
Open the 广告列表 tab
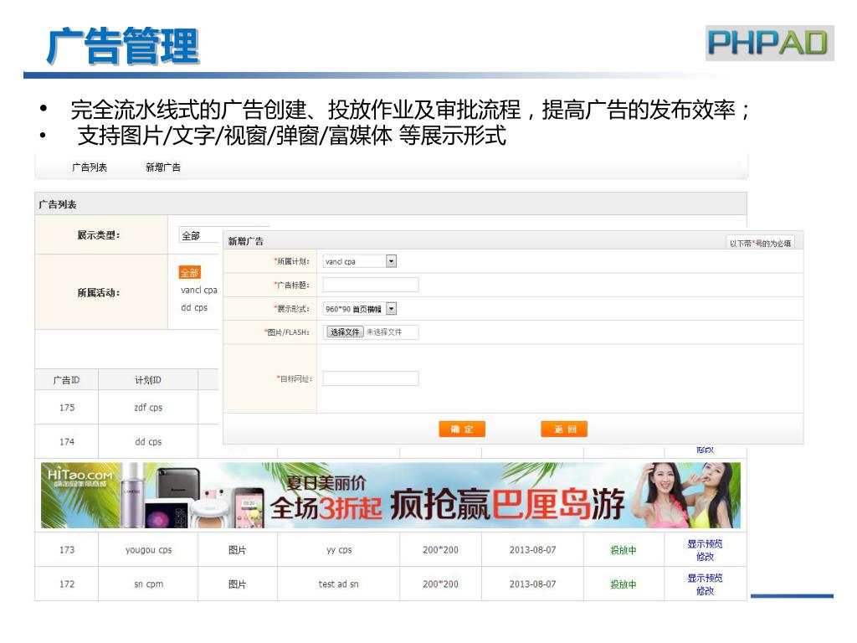point(89,167)
